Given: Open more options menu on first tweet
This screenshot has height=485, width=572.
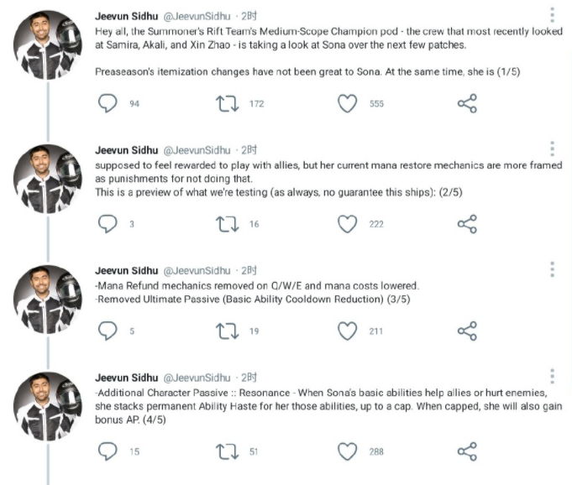Looking at the screenshot, I should tap(552, 15).
